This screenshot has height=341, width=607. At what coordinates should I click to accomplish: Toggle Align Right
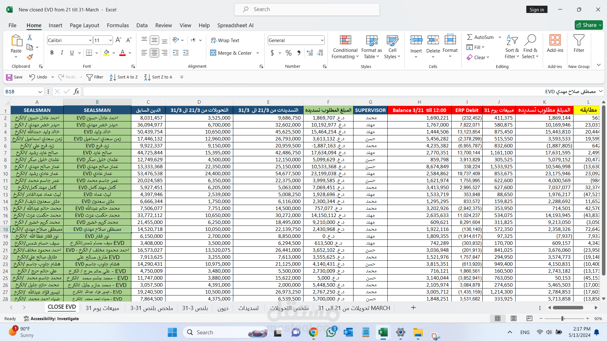(165, 53)
